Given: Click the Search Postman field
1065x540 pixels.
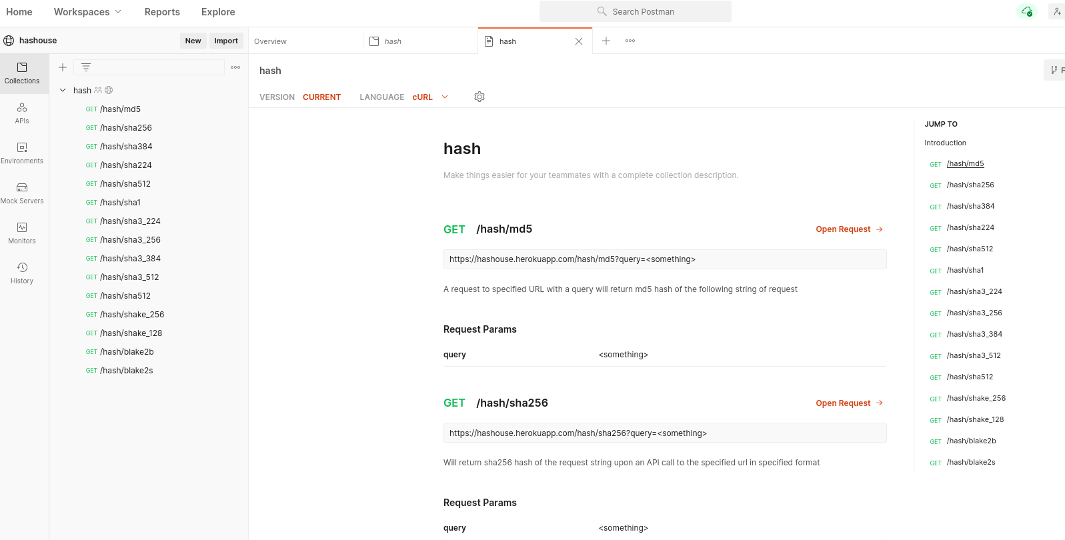Looking at the screenshot, I should tap(636, 11).
